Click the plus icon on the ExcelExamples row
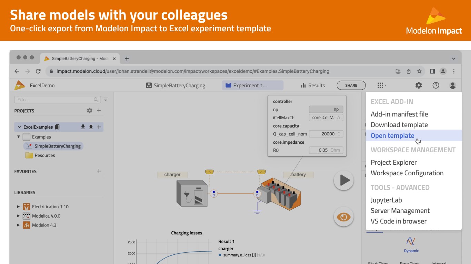471x264 pixels. point(99,127)
